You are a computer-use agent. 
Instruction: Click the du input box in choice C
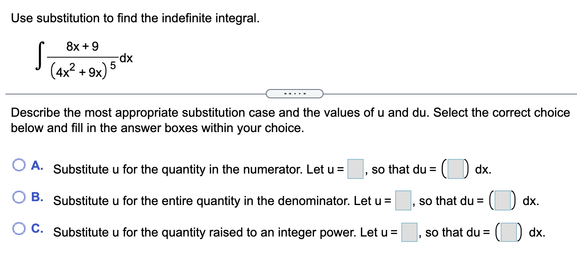pyautogui.click(x=508, y=232)
